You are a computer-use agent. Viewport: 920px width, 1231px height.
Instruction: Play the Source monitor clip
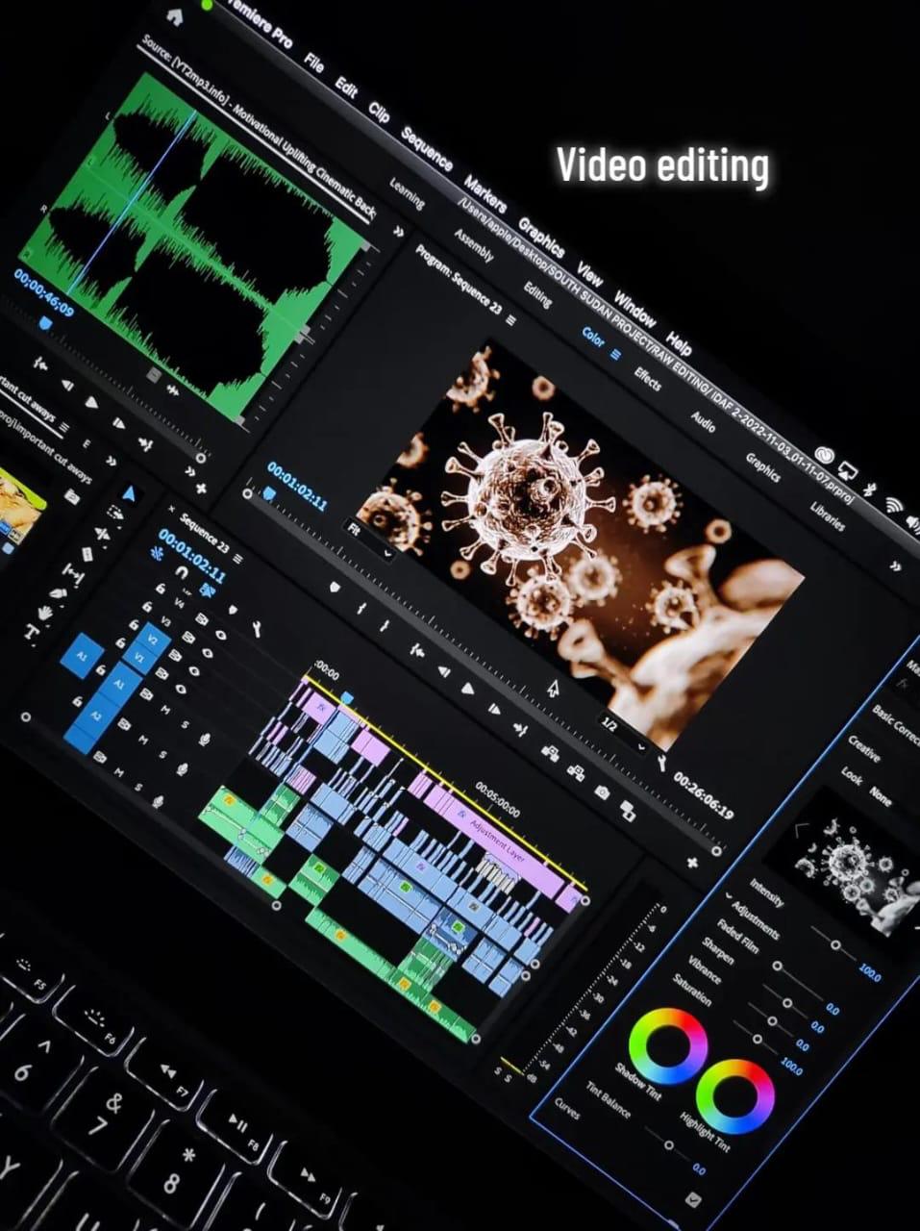pos(92,404)
